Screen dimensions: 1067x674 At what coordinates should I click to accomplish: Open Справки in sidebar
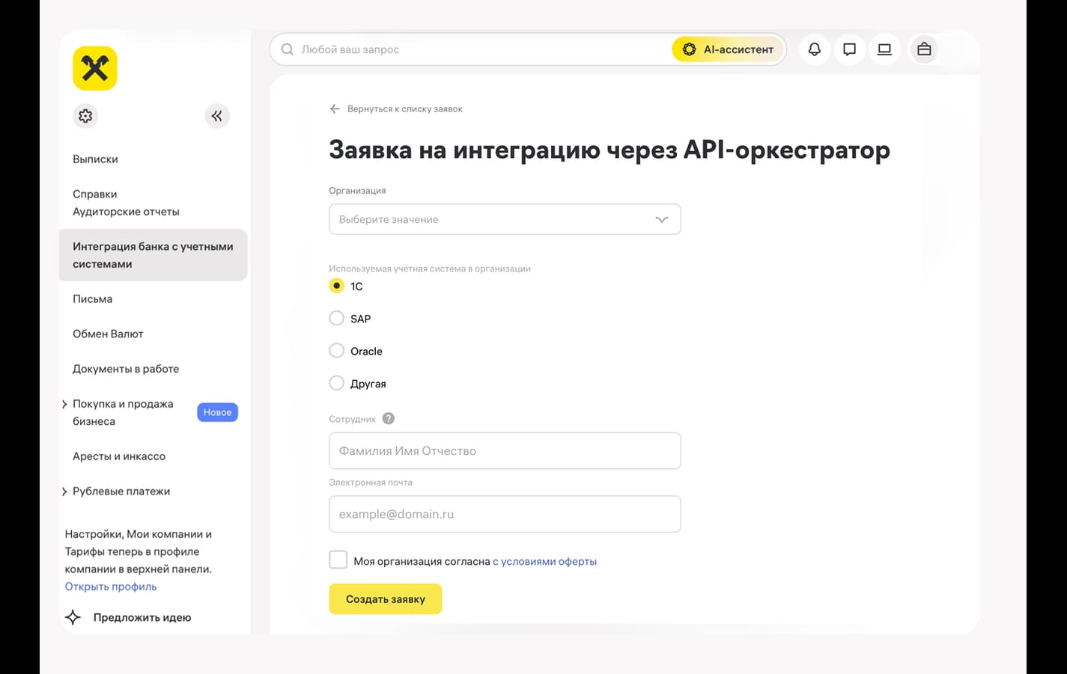coord(94,194)
